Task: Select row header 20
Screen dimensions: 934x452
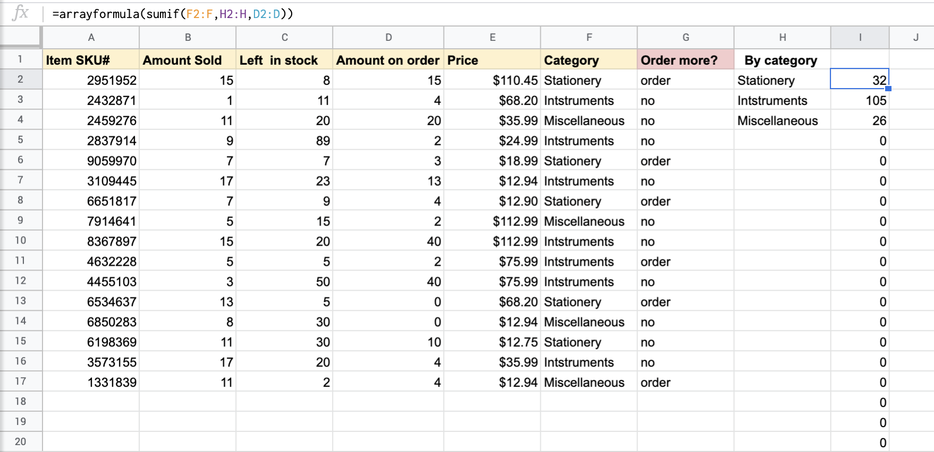Action: [21, 441]
